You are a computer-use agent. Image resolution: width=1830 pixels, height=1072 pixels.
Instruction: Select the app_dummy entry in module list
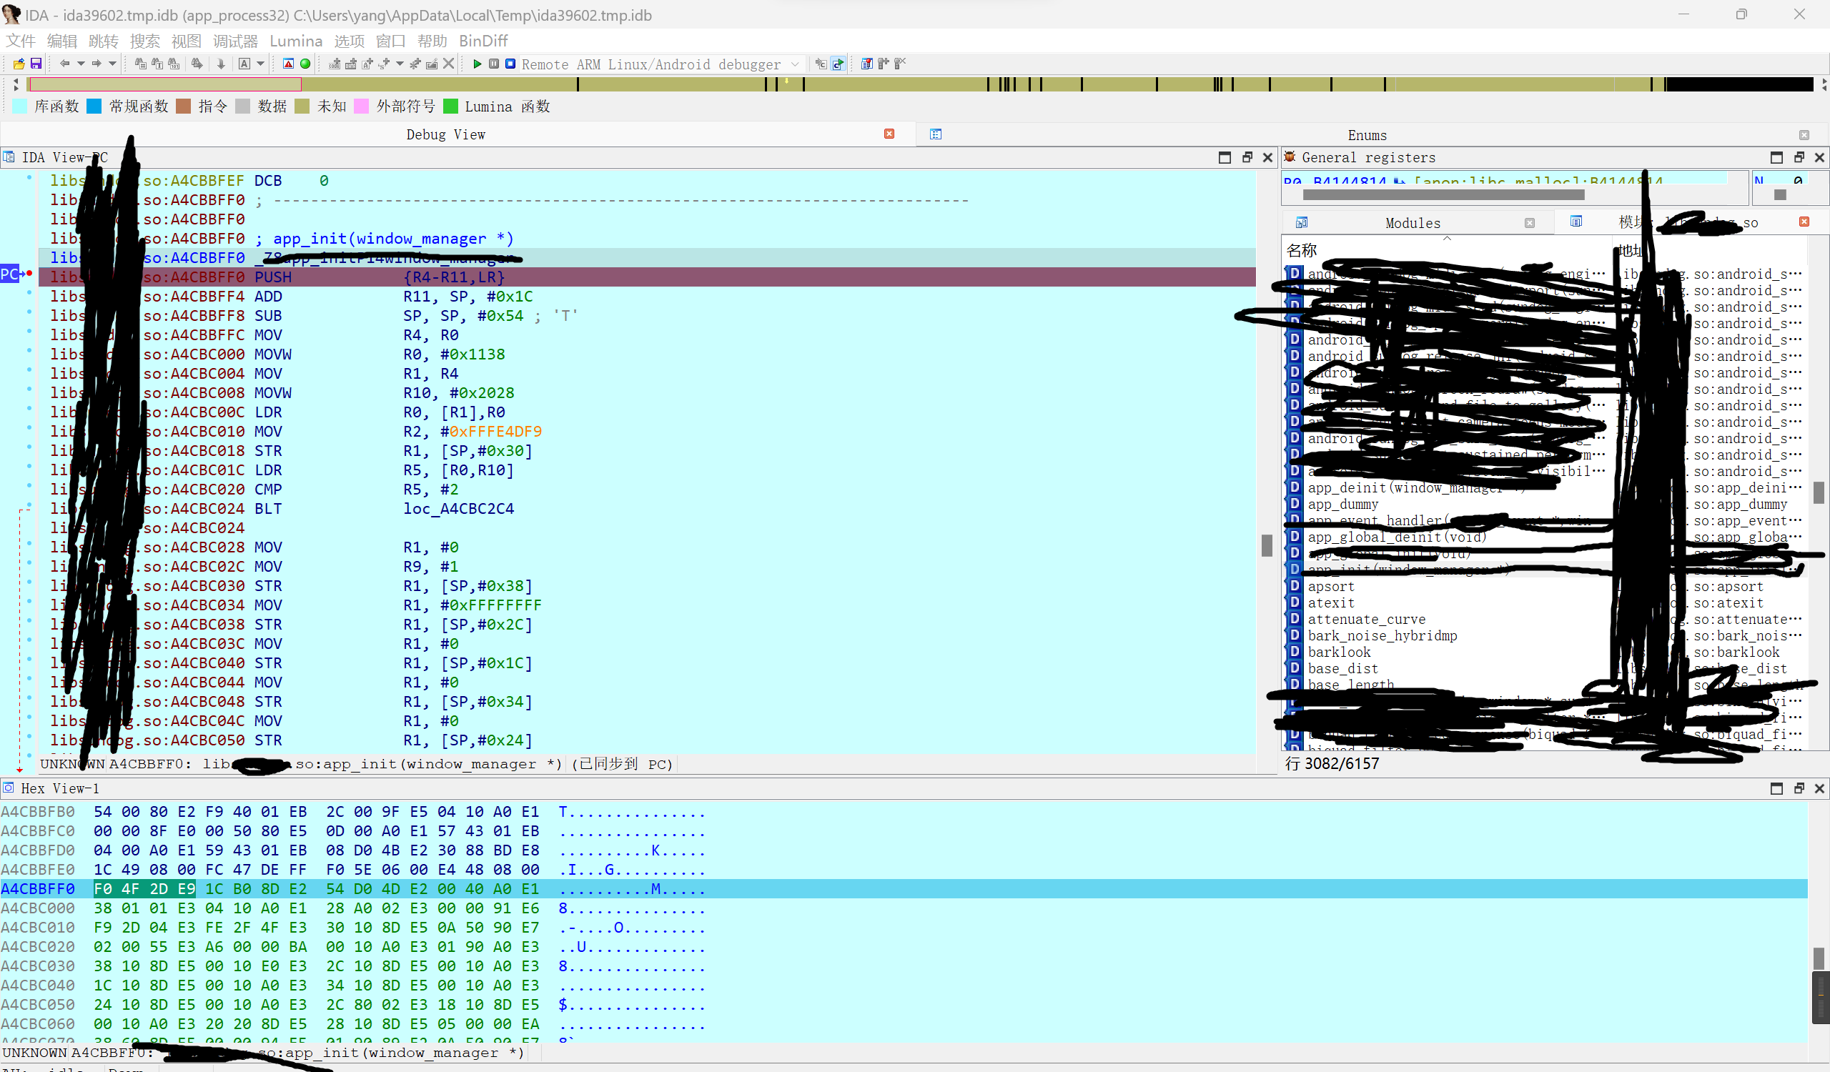point(1342,505)
